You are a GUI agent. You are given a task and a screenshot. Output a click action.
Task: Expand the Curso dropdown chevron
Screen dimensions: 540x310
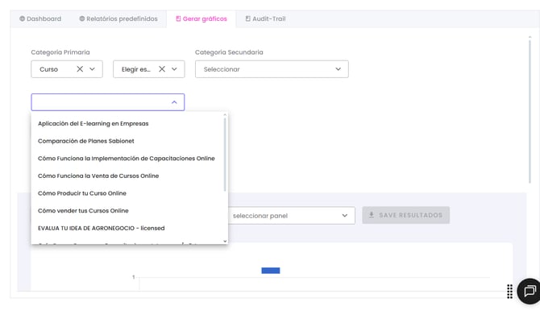[93, 69]
